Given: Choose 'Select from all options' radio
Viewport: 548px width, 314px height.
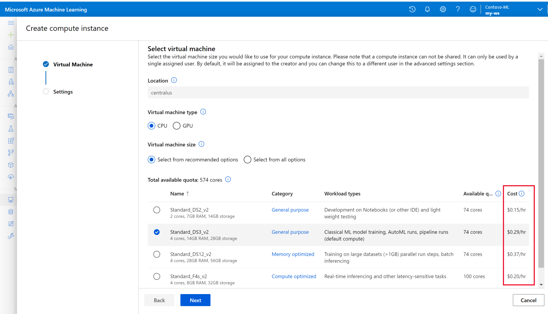Looking at the screenshot, I should pyautogui.click(x=247, y=160).
